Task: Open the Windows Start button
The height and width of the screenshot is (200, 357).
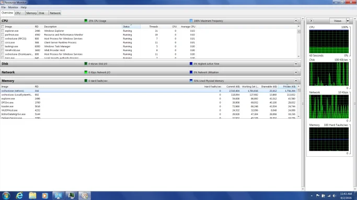Action: (6, 195)
